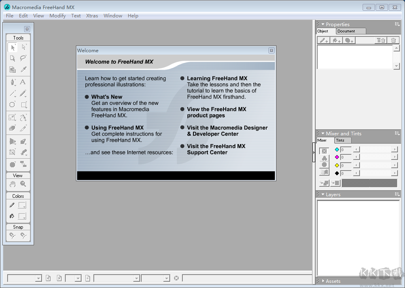Viewport: 405px width, 288px height.
Task: Select the Line tool
Action: (12, 93)
